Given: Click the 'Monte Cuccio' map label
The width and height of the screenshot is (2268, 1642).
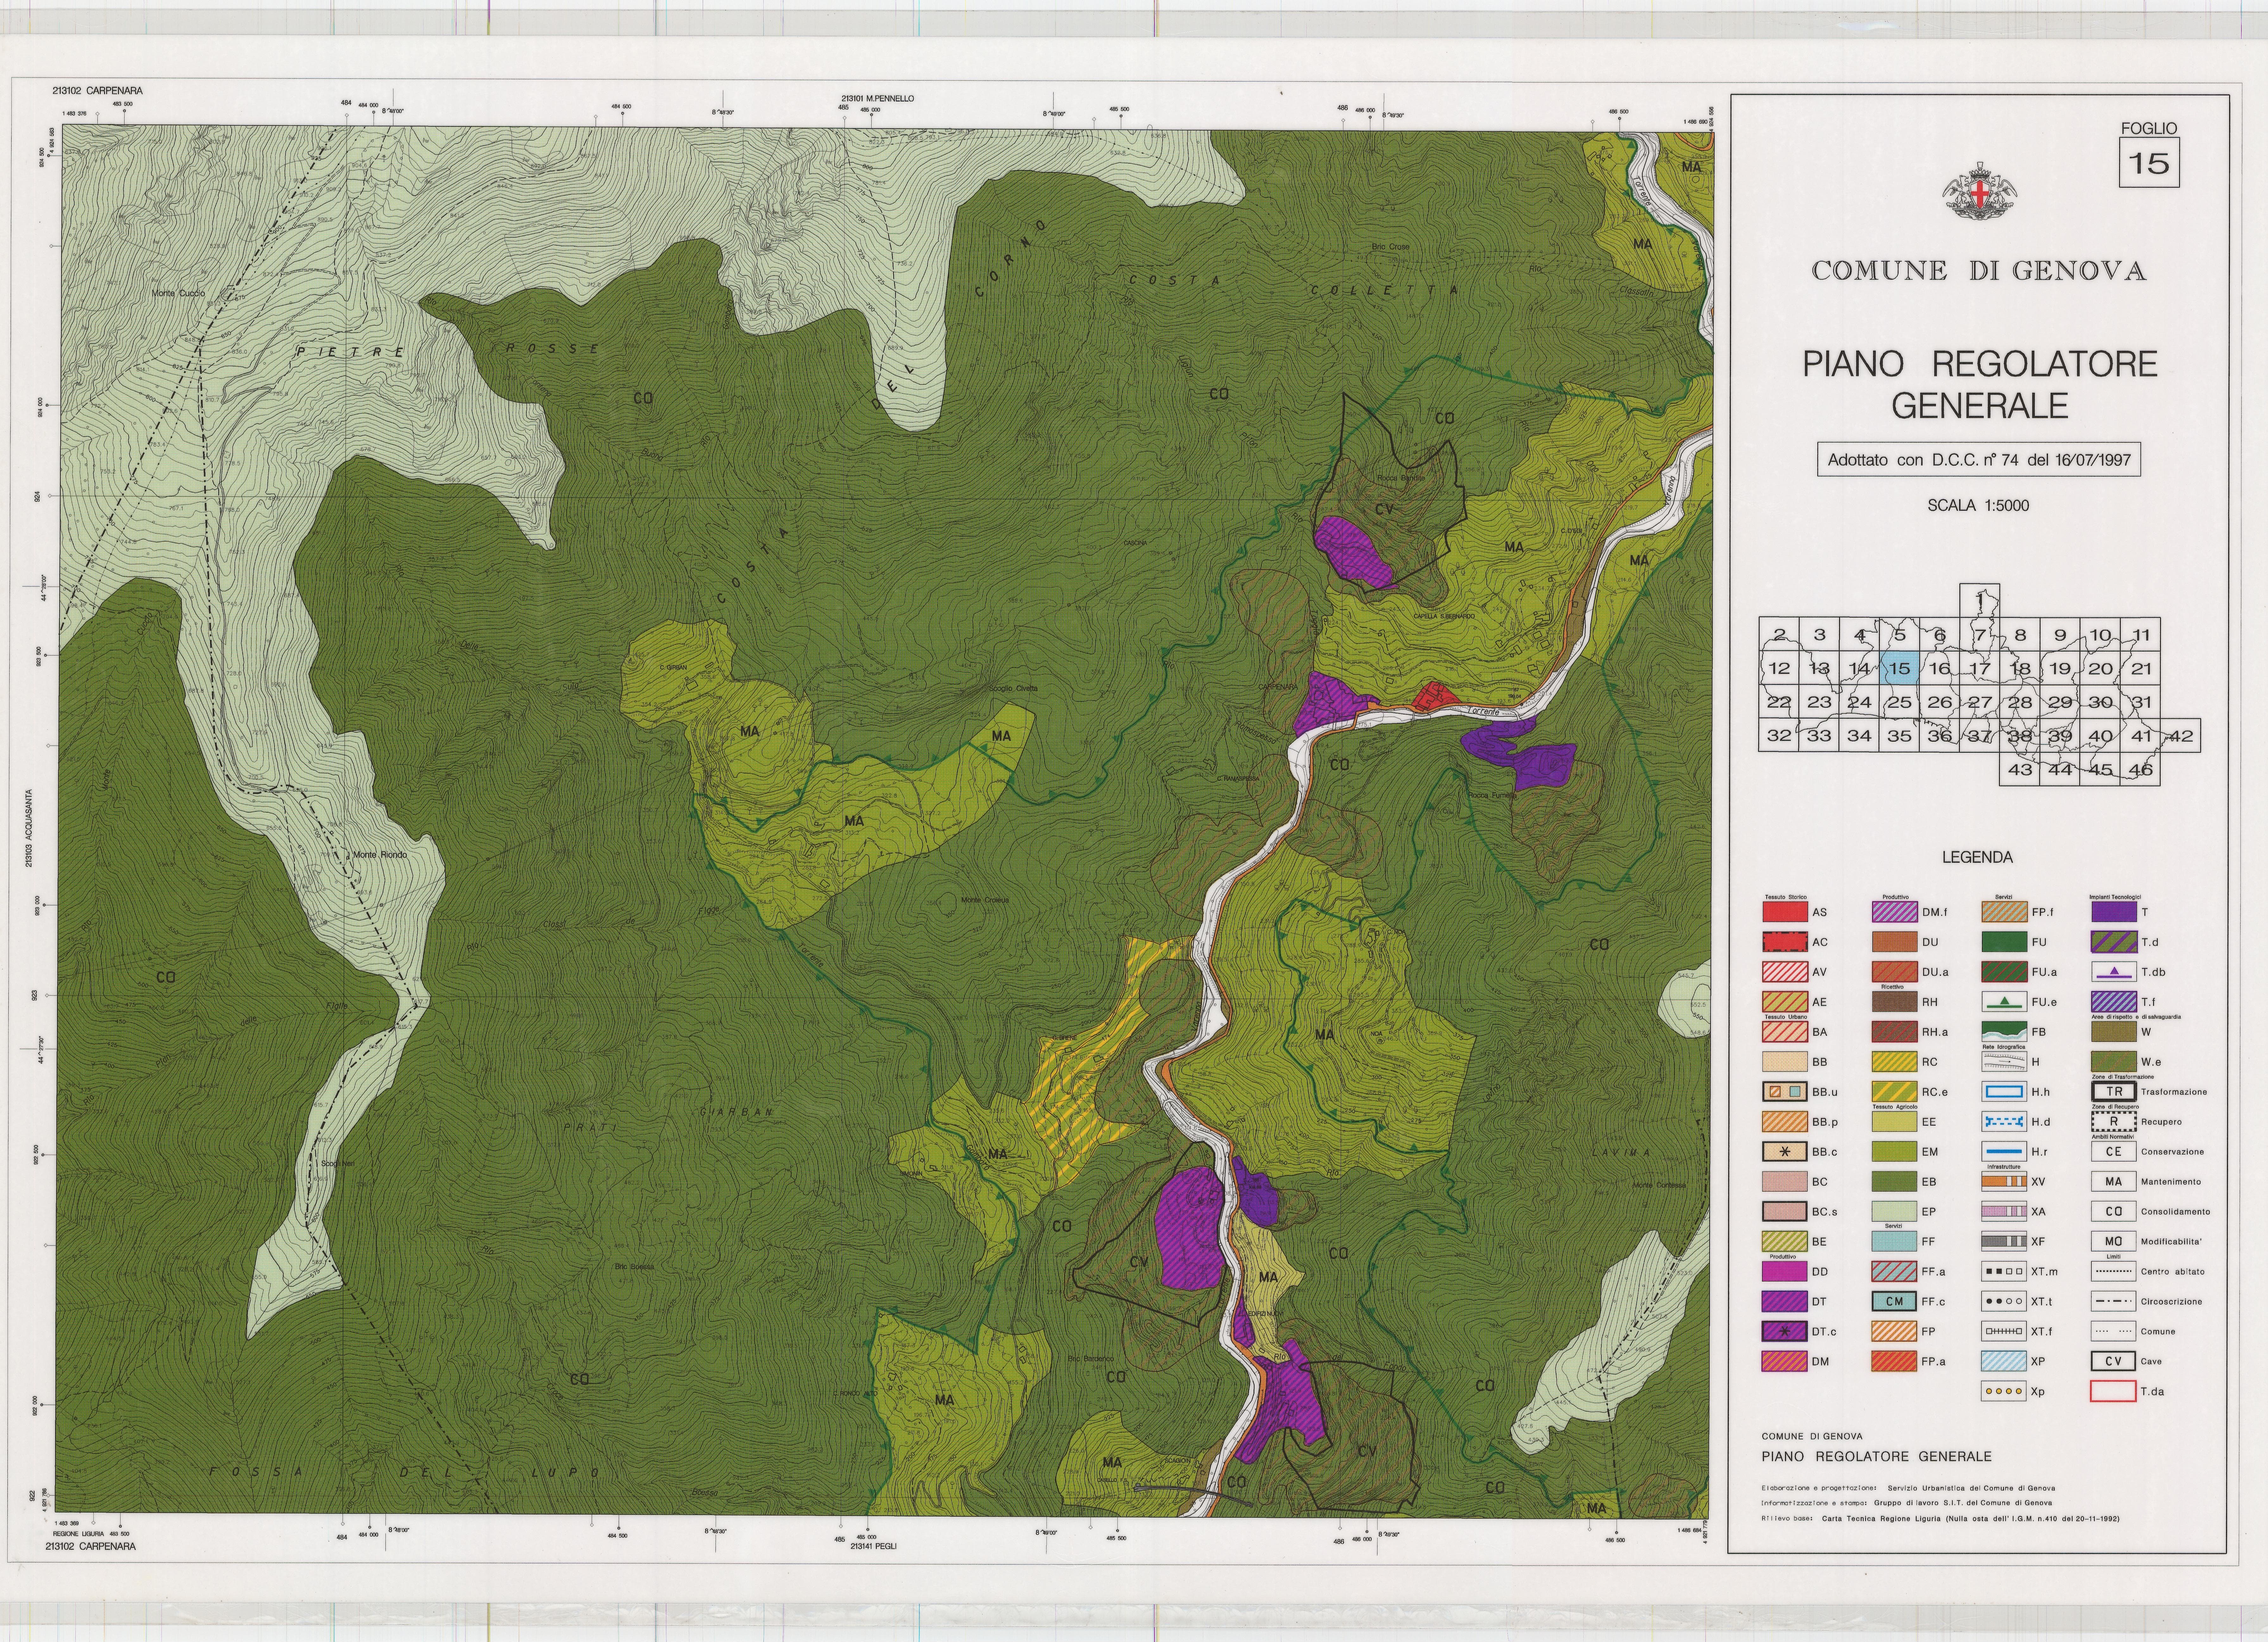Looking at the screenshot, I should 178,293.
